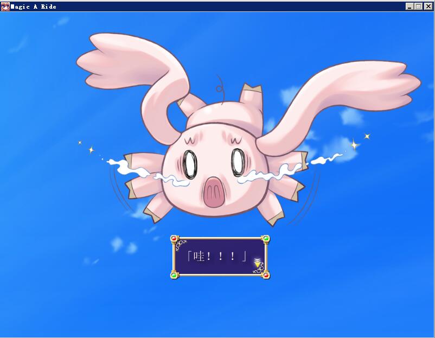Minimize the Magic A Ride window
The width and height of the screenshot is (435, 338).
point(410,7)
